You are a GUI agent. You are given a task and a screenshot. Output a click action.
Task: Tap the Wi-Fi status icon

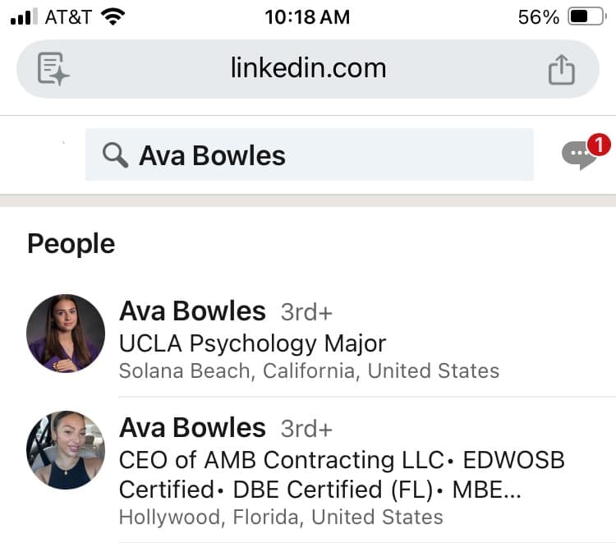tap(115, 16)
